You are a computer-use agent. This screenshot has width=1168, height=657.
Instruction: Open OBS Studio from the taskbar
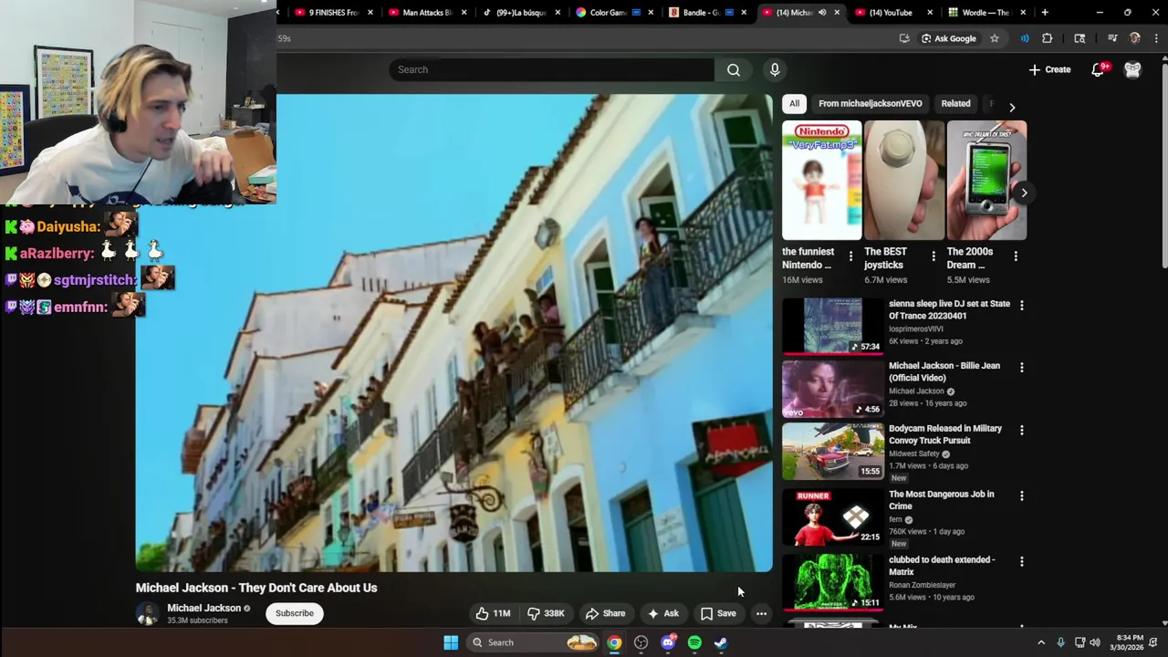pyautogui.click(x=641, y=642)
